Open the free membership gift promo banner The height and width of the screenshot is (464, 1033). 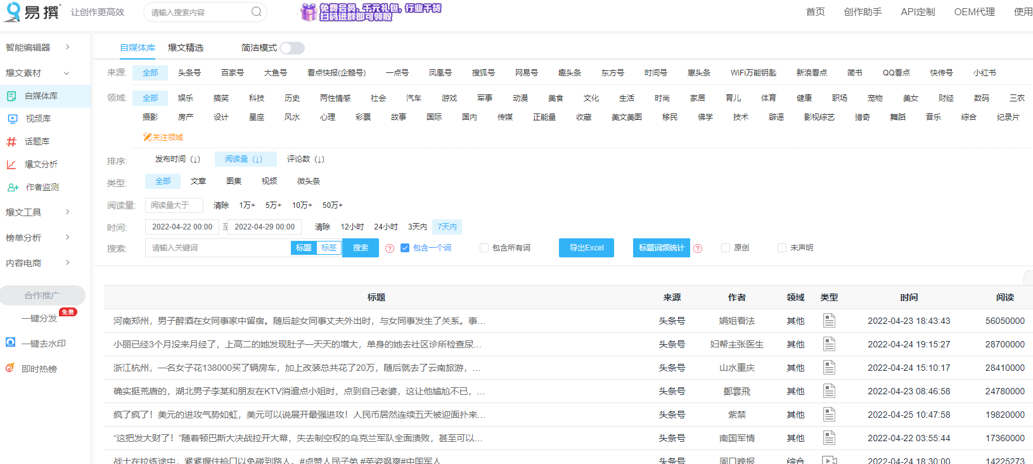(x=371, y=12)
